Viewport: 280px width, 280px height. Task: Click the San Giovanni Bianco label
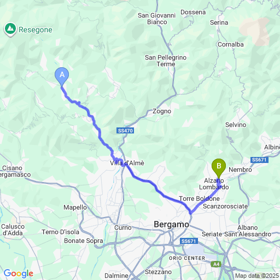[157, 19]
